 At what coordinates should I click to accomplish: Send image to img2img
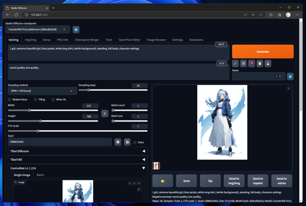(234, 181)
